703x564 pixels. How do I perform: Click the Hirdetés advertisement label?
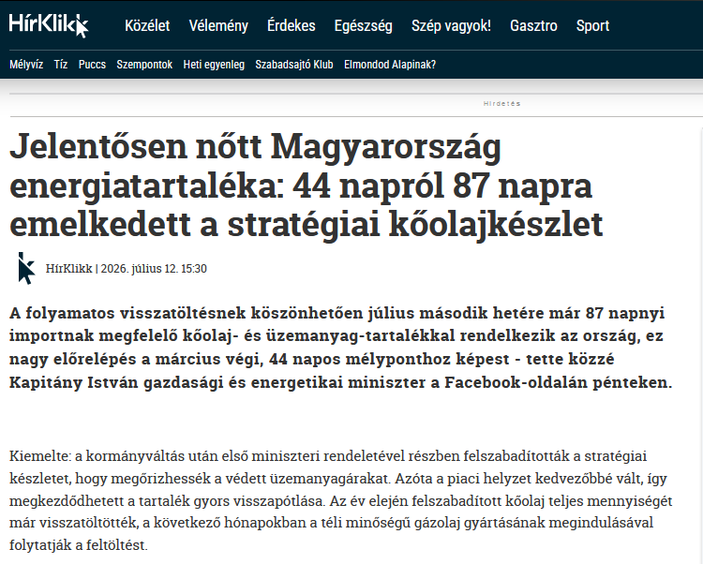(x=501, y=103)
